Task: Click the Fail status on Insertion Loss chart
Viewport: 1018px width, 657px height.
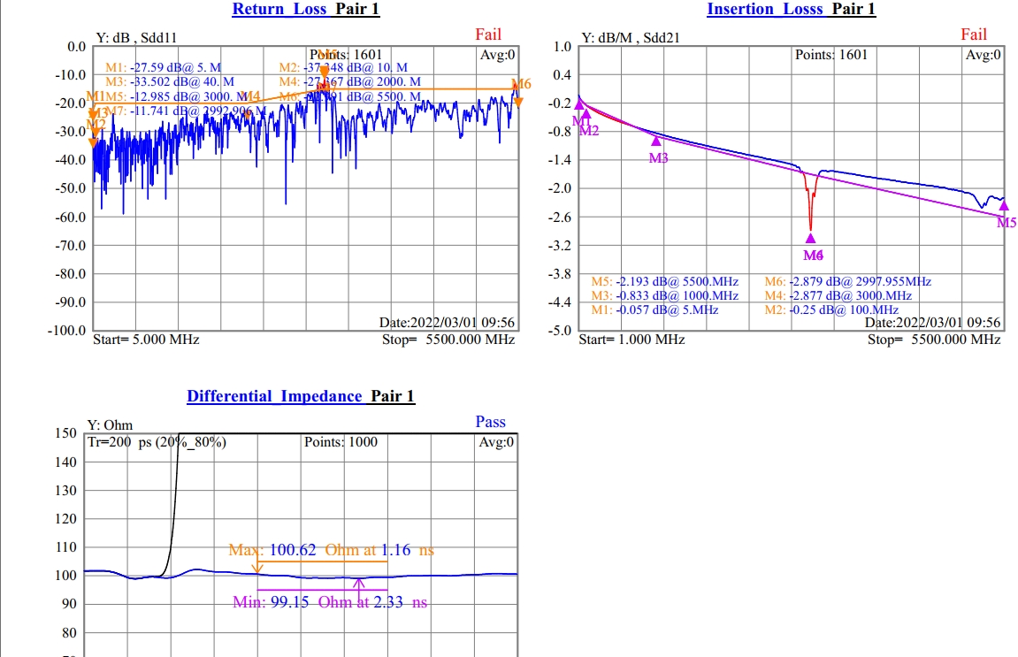Action: (974, 34)
